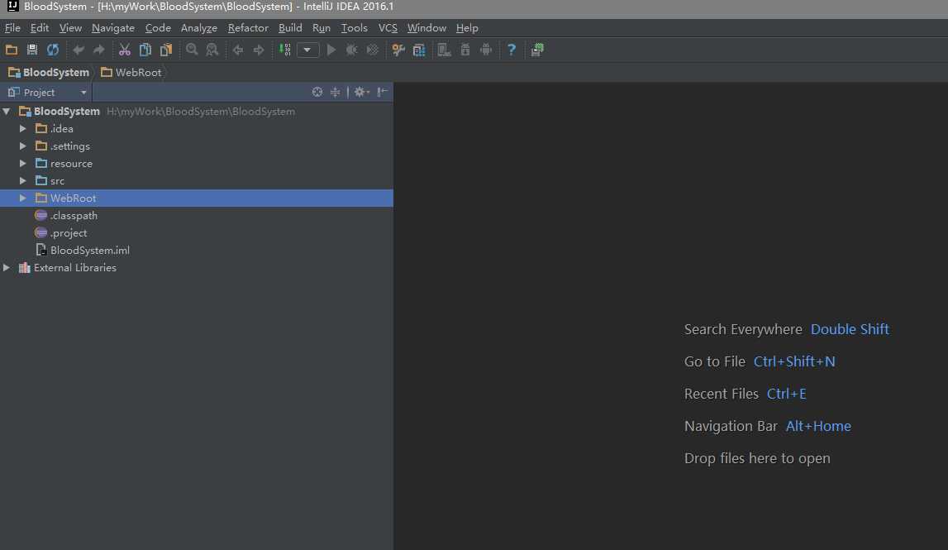This screenshot has height=550, width=948.
Task: Open the Tools menu
Action: click(355, 28)
